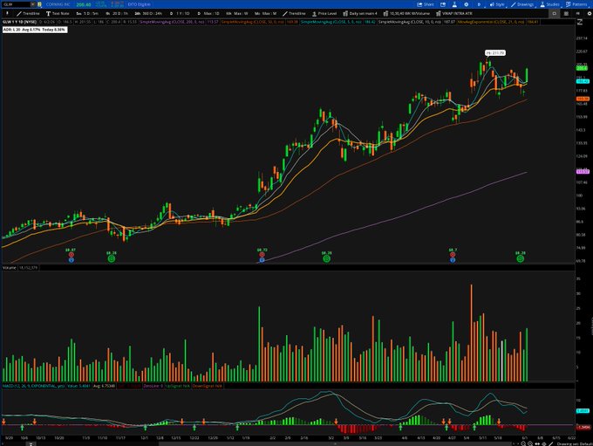
Task: Click the red MACD diff value tag on axis
Action: (583, 427)
